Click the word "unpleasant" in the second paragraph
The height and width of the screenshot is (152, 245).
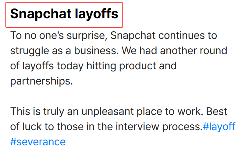(x=108, y=112)
